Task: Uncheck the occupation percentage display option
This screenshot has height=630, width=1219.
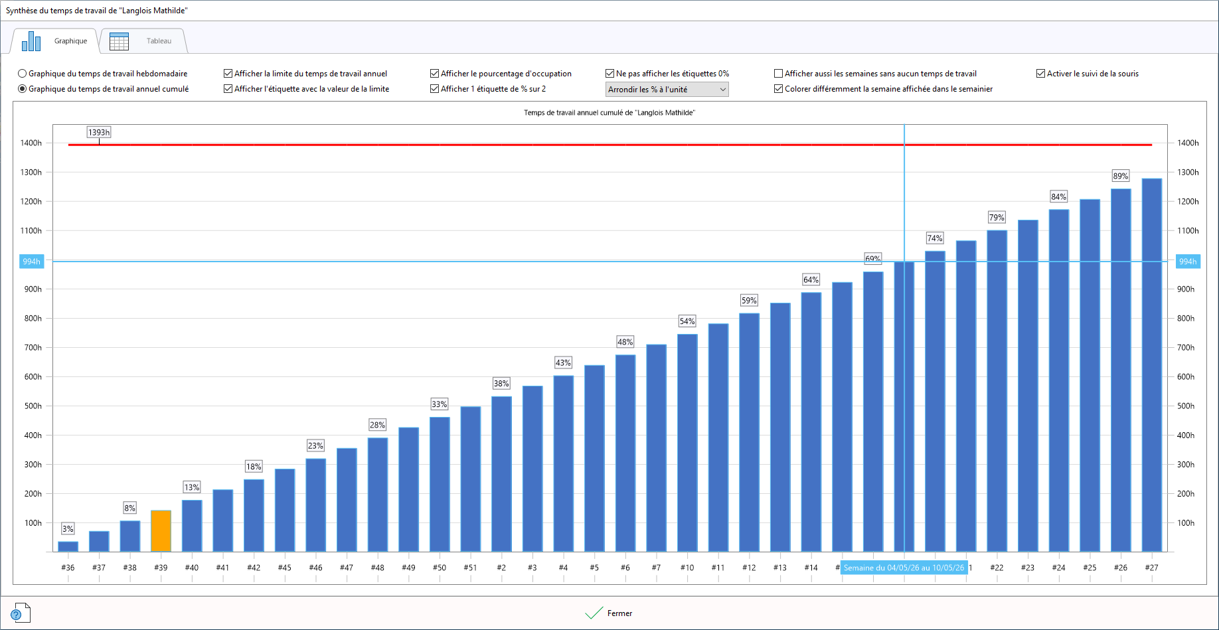Action: (435, 74)
